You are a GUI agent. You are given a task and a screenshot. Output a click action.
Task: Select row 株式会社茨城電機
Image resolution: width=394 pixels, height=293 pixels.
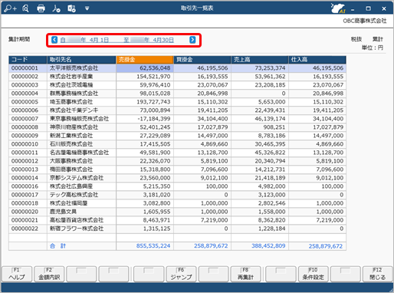[x=177, y=85]
